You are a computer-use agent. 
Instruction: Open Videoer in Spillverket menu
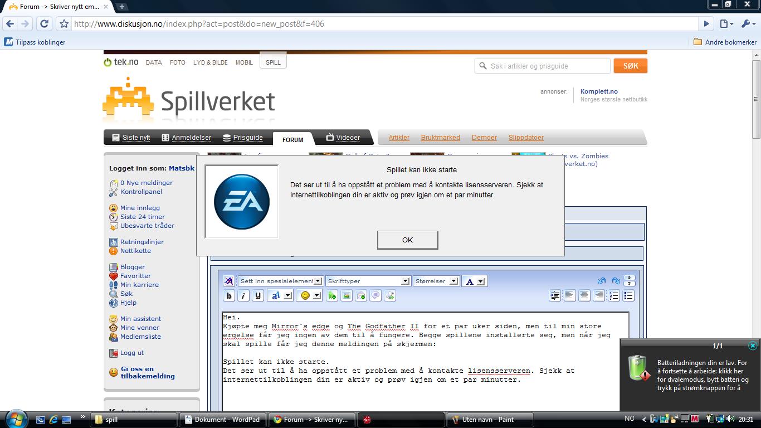click(x=343, y=138)
